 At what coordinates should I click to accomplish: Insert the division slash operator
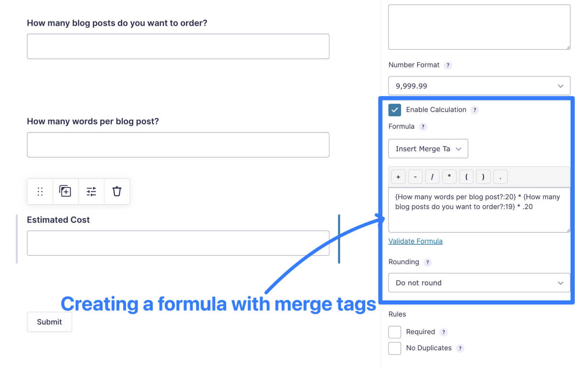tap(432, 177)
